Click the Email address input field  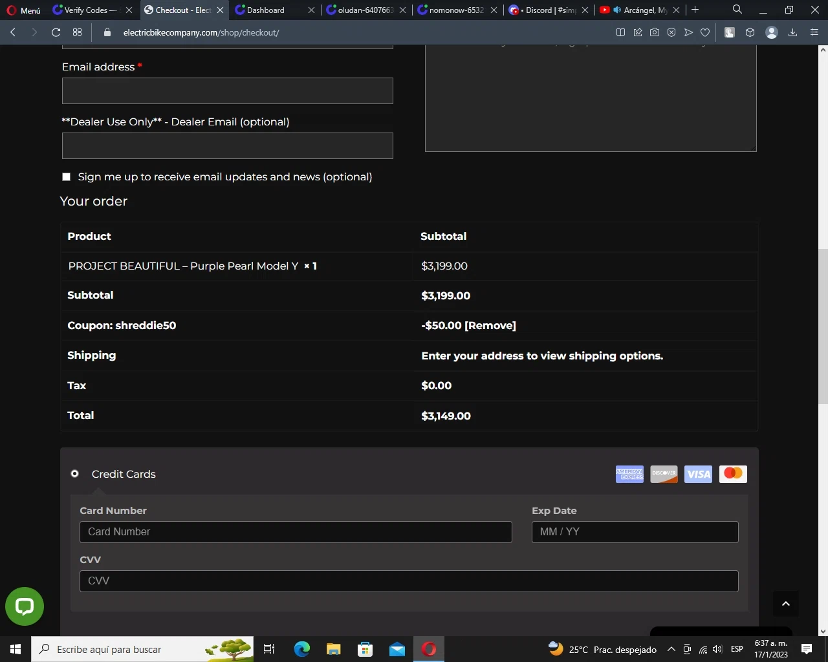[x=228, y=91]
